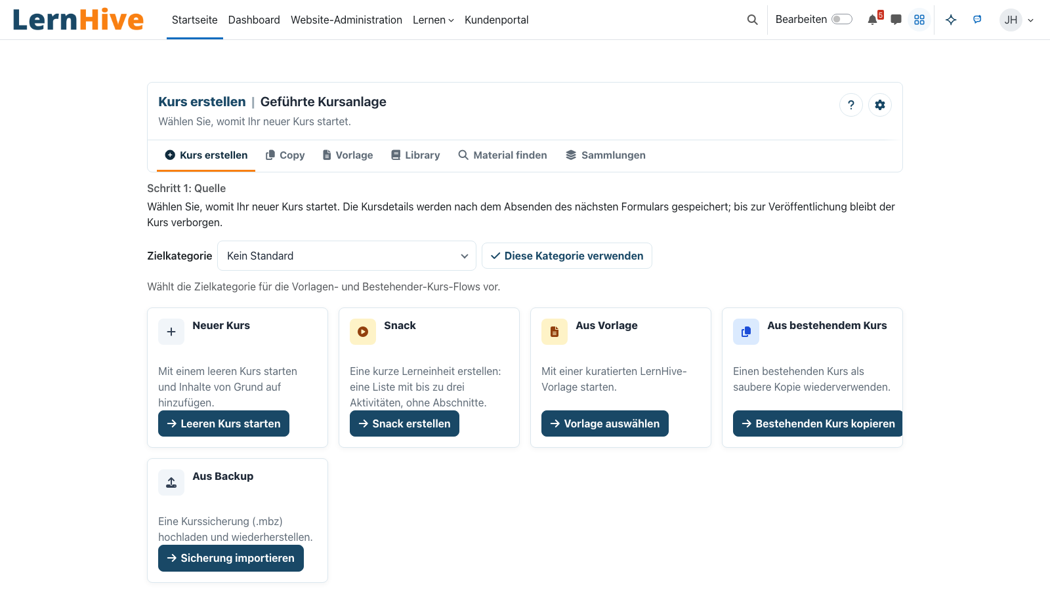Click the Kurs erstellen heading link
1050x590 pixels.
pyautogui.click(x=202, y=102)
